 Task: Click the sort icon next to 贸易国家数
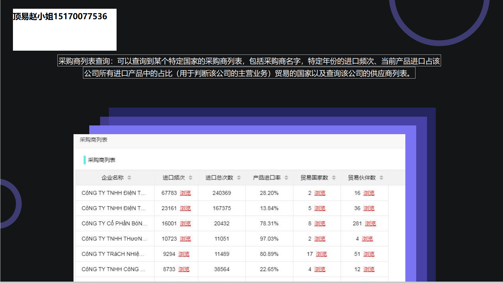click(x=334, y=177)
